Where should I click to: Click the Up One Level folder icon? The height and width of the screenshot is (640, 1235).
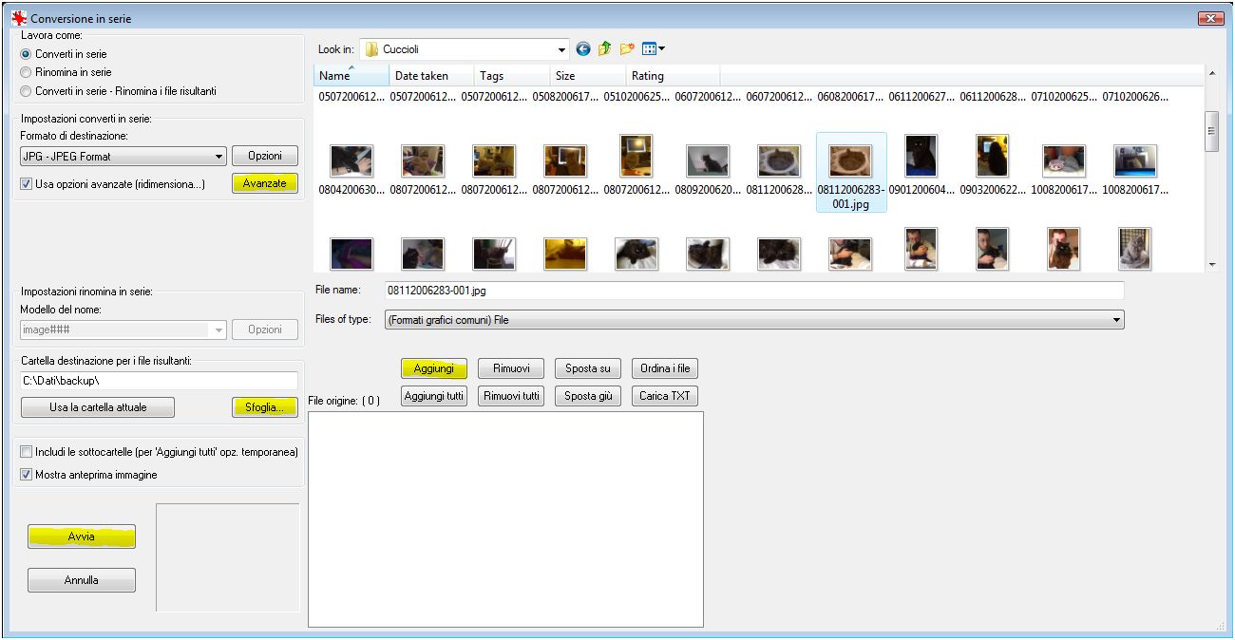[604, 49]
